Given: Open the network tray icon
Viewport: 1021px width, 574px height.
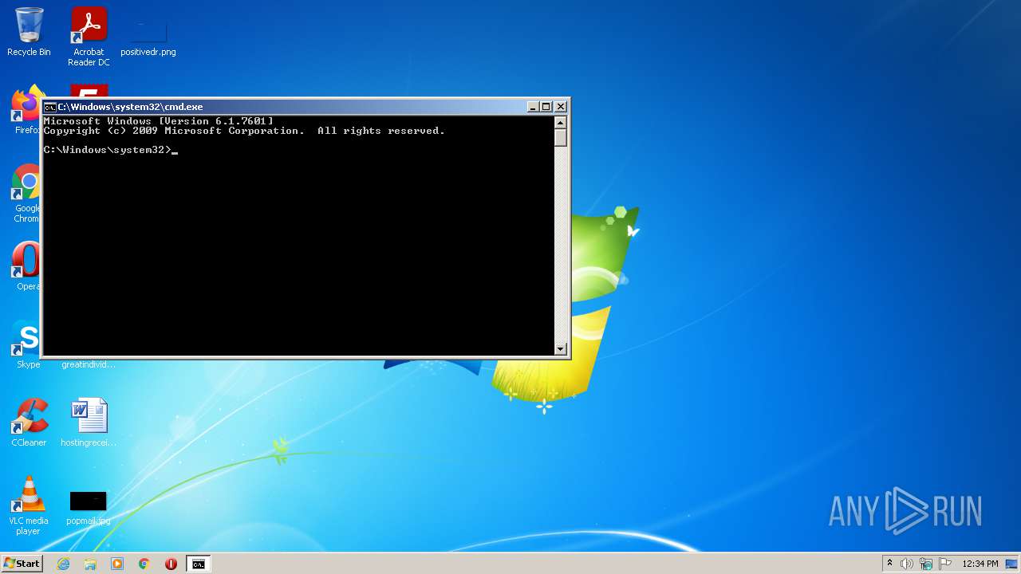Looking at the screenshot, I should (926, 564).
